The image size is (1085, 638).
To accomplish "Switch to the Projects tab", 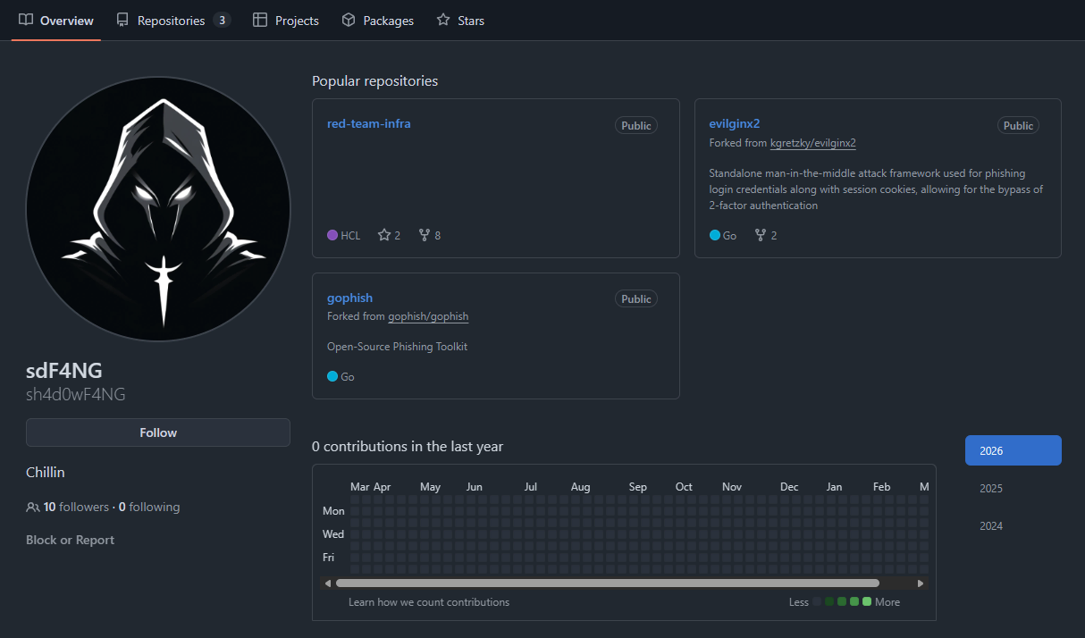I will pos(286,20).
